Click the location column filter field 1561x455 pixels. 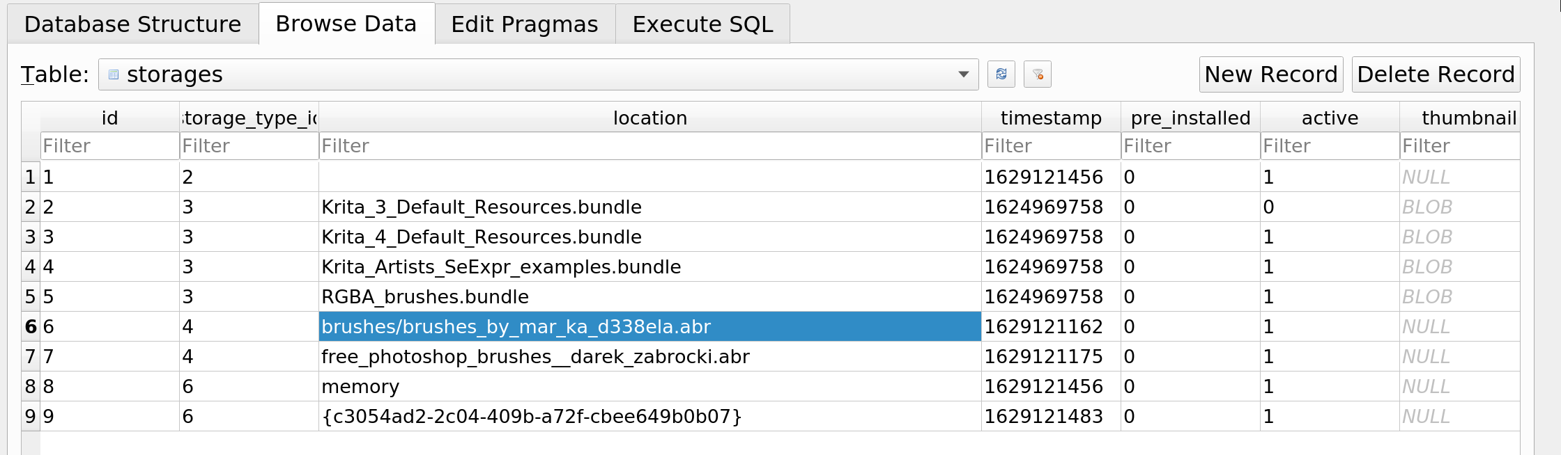click(649, 146)
